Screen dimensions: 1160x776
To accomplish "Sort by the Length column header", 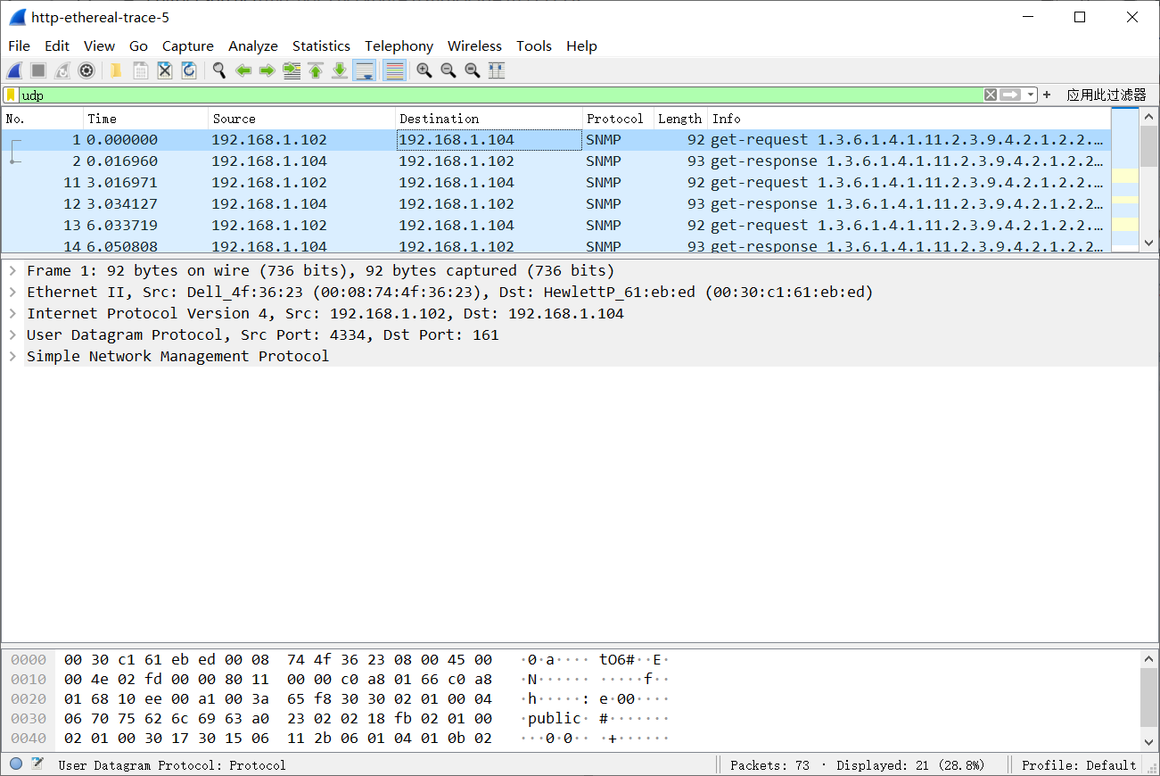I will [681, 119].
